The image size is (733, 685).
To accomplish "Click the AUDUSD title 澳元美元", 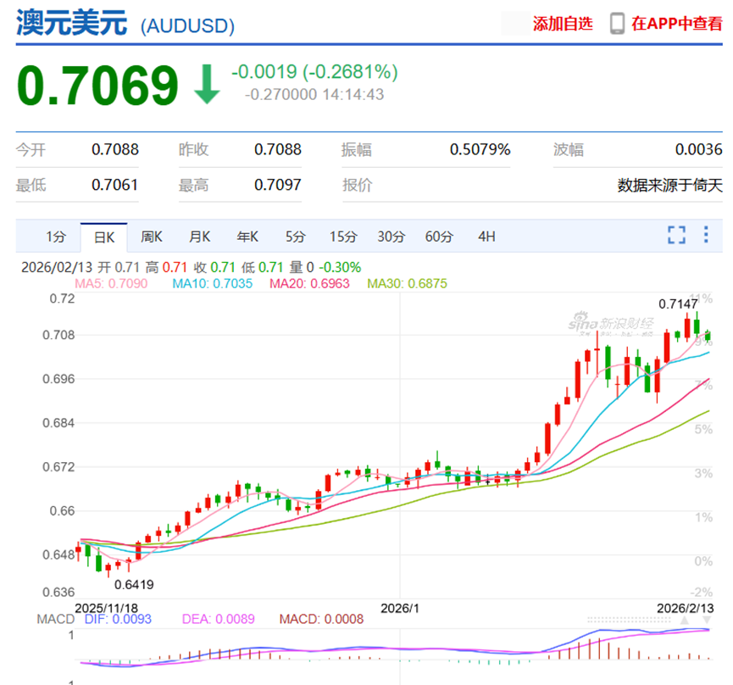I will pyautogui.click(x=71, y=23).
